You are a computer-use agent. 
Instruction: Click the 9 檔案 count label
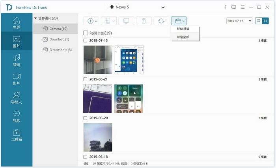(263, 157)
